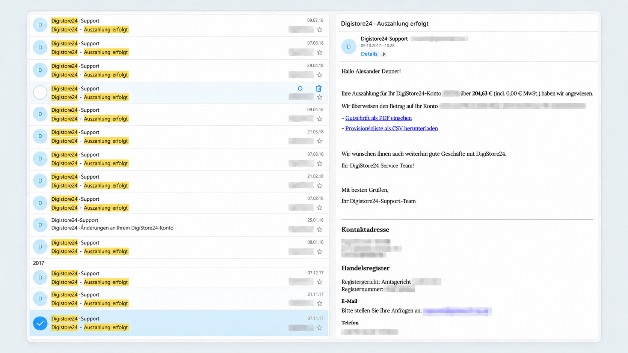Click the greeting 'Hallo Alexander Denner!'
The width and height of the screenshot is (628, 353).
pos(371,71)
